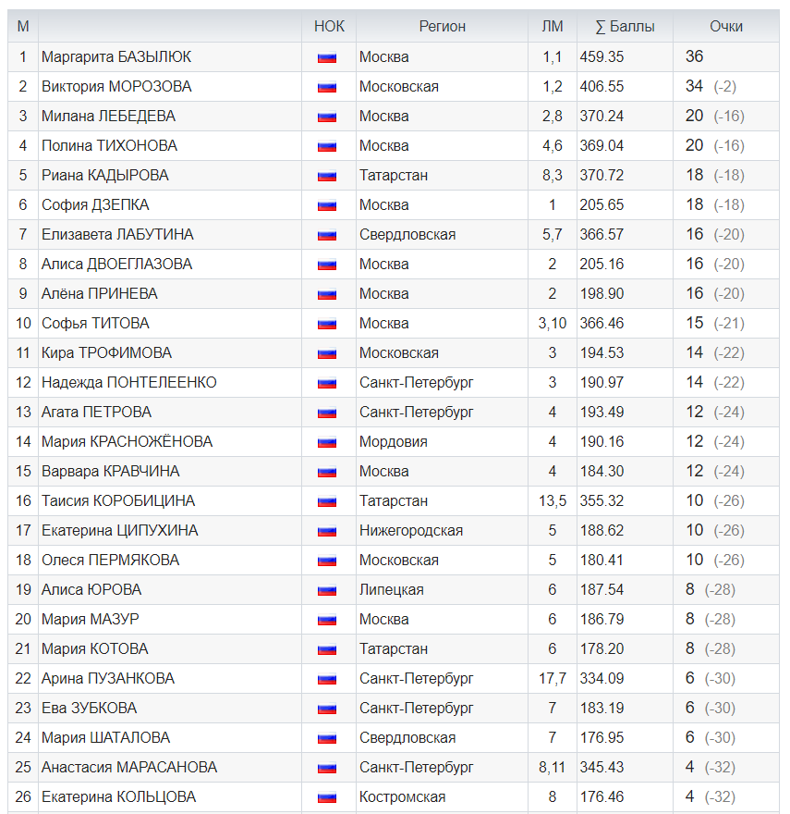Click the НОК column header

coord(329,27)
